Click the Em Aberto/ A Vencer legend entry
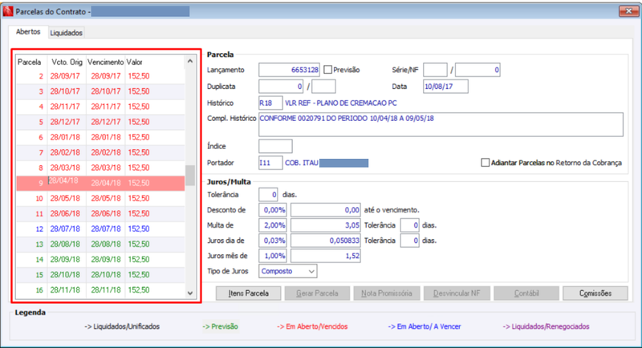Screen dimensions: 642x348 [425, 326]
